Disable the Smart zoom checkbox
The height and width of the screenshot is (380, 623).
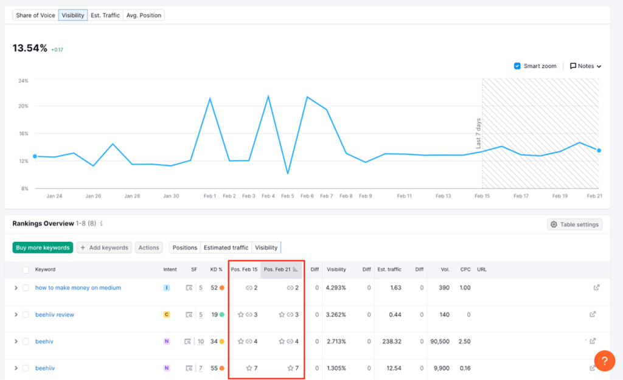pos(517,66)
